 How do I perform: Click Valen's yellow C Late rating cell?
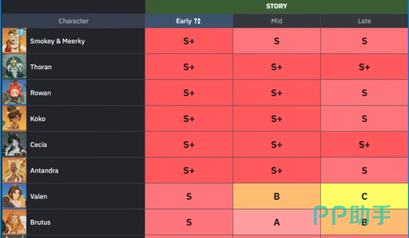click(364, 196)
